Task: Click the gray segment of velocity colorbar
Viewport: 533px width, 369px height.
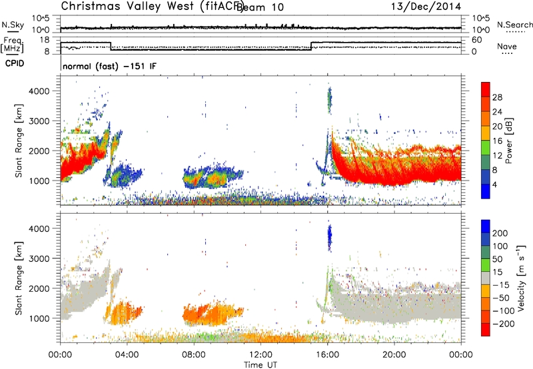Action: pyautogui.click(x=486, y=278)
